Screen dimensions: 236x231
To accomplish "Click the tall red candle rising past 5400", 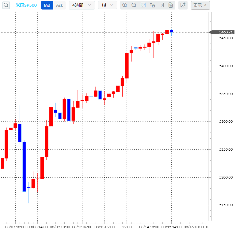I will click(x=127, y=66).
